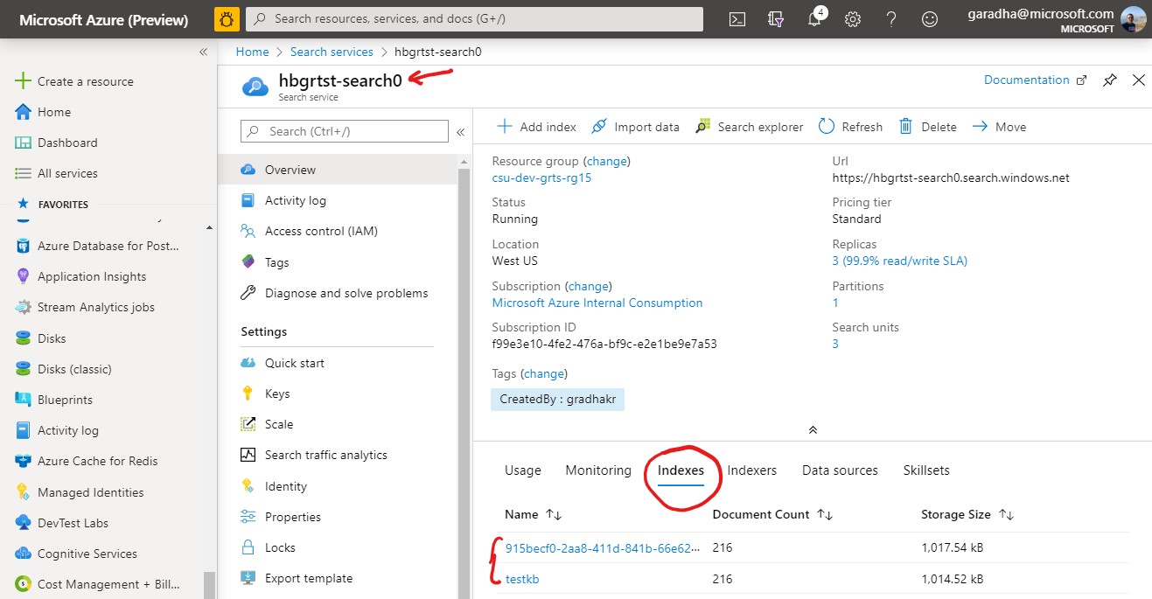This screenshot has height=599, width=1152.
Task: Open All services in sidebar
Action: point(57,173)
